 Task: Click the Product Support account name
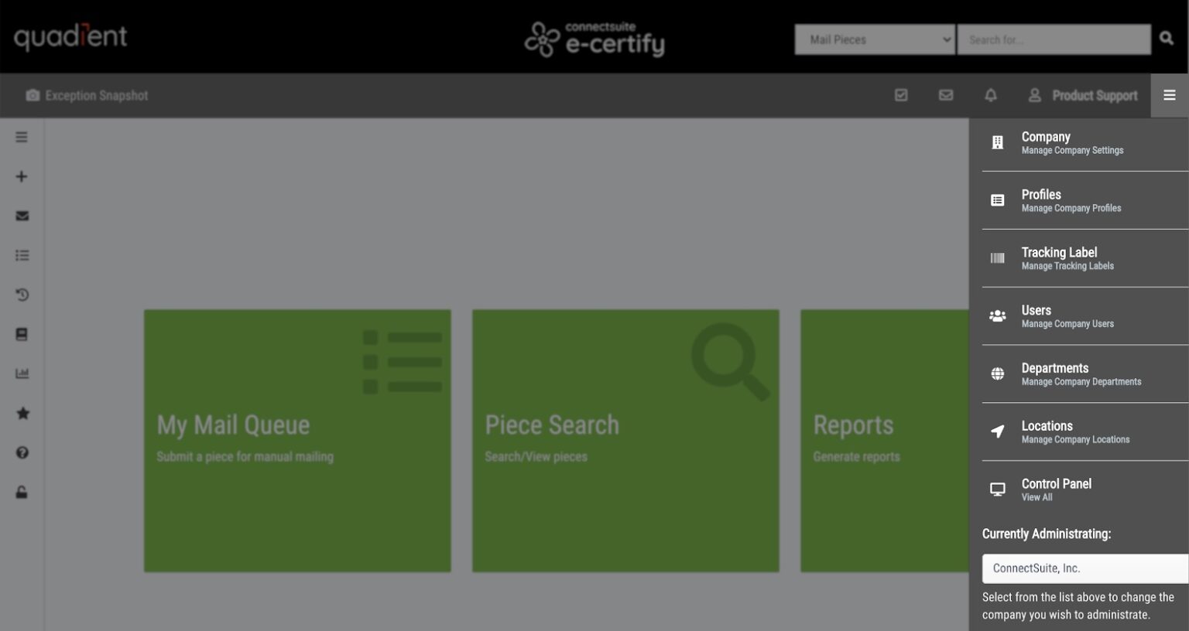coord(1094,95)
